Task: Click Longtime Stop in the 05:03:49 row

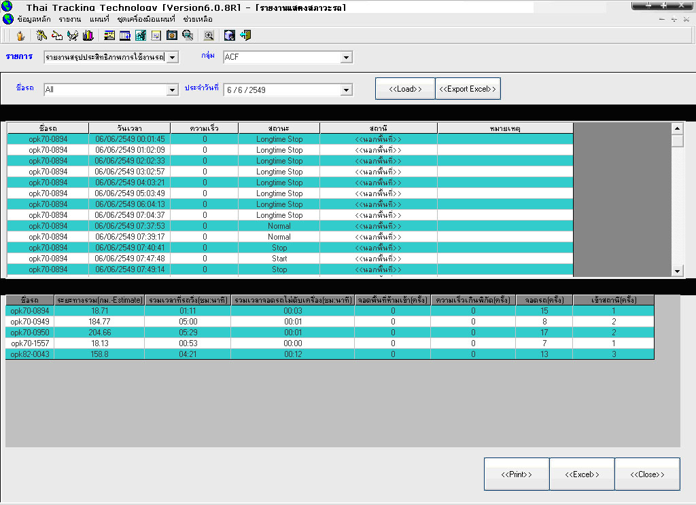Action: click(x=279, y=193)
